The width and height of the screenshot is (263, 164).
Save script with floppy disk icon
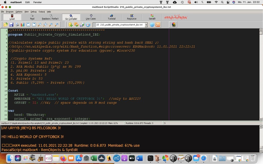[11, 25]
